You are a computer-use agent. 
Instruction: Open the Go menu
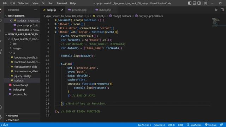click(x=43, y=3)
